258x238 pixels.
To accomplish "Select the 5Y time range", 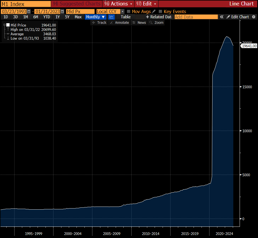I will coord(67,17).
